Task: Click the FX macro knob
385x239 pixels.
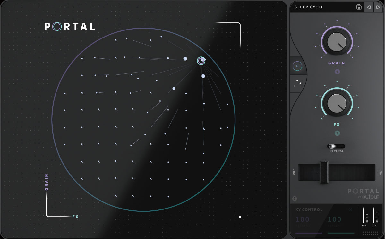Action: pos(337,103)
